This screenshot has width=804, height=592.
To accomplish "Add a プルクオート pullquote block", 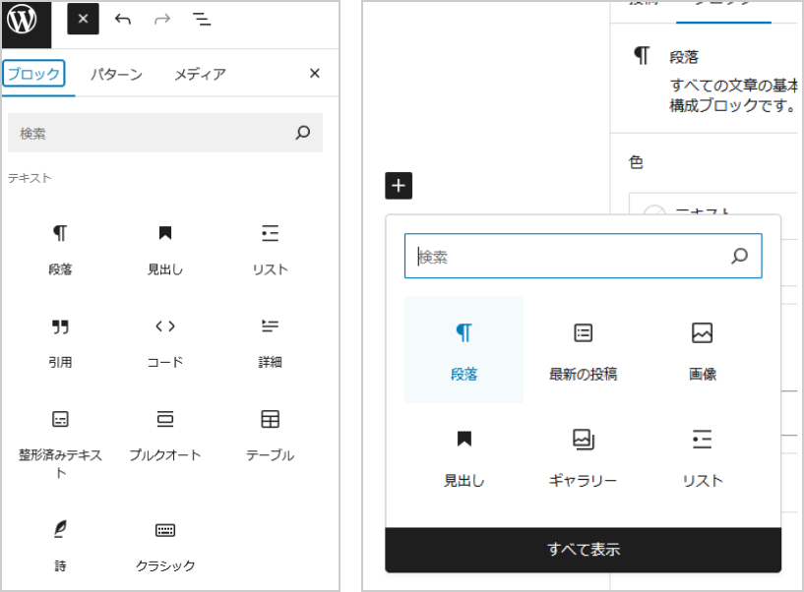I will click(165, 435).
